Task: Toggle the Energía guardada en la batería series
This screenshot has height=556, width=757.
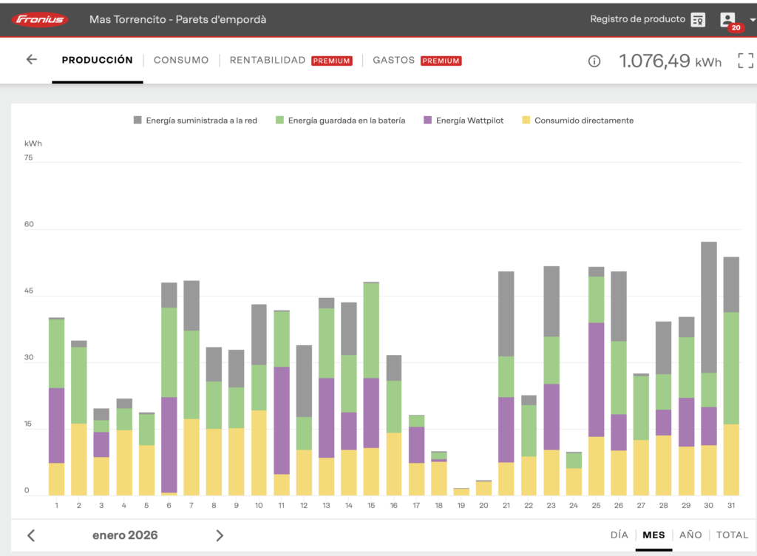Action: coord(340,121)
